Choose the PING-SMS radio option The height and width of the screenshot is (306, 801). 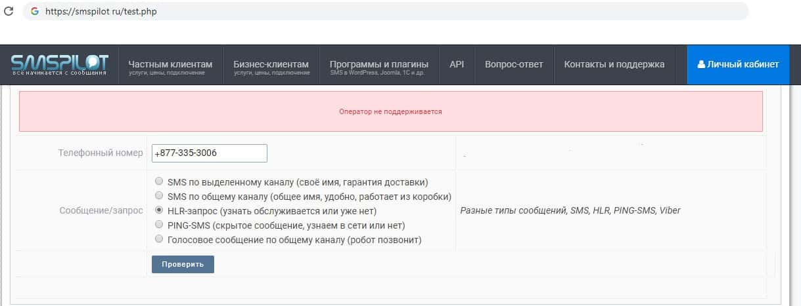point(158,225)
